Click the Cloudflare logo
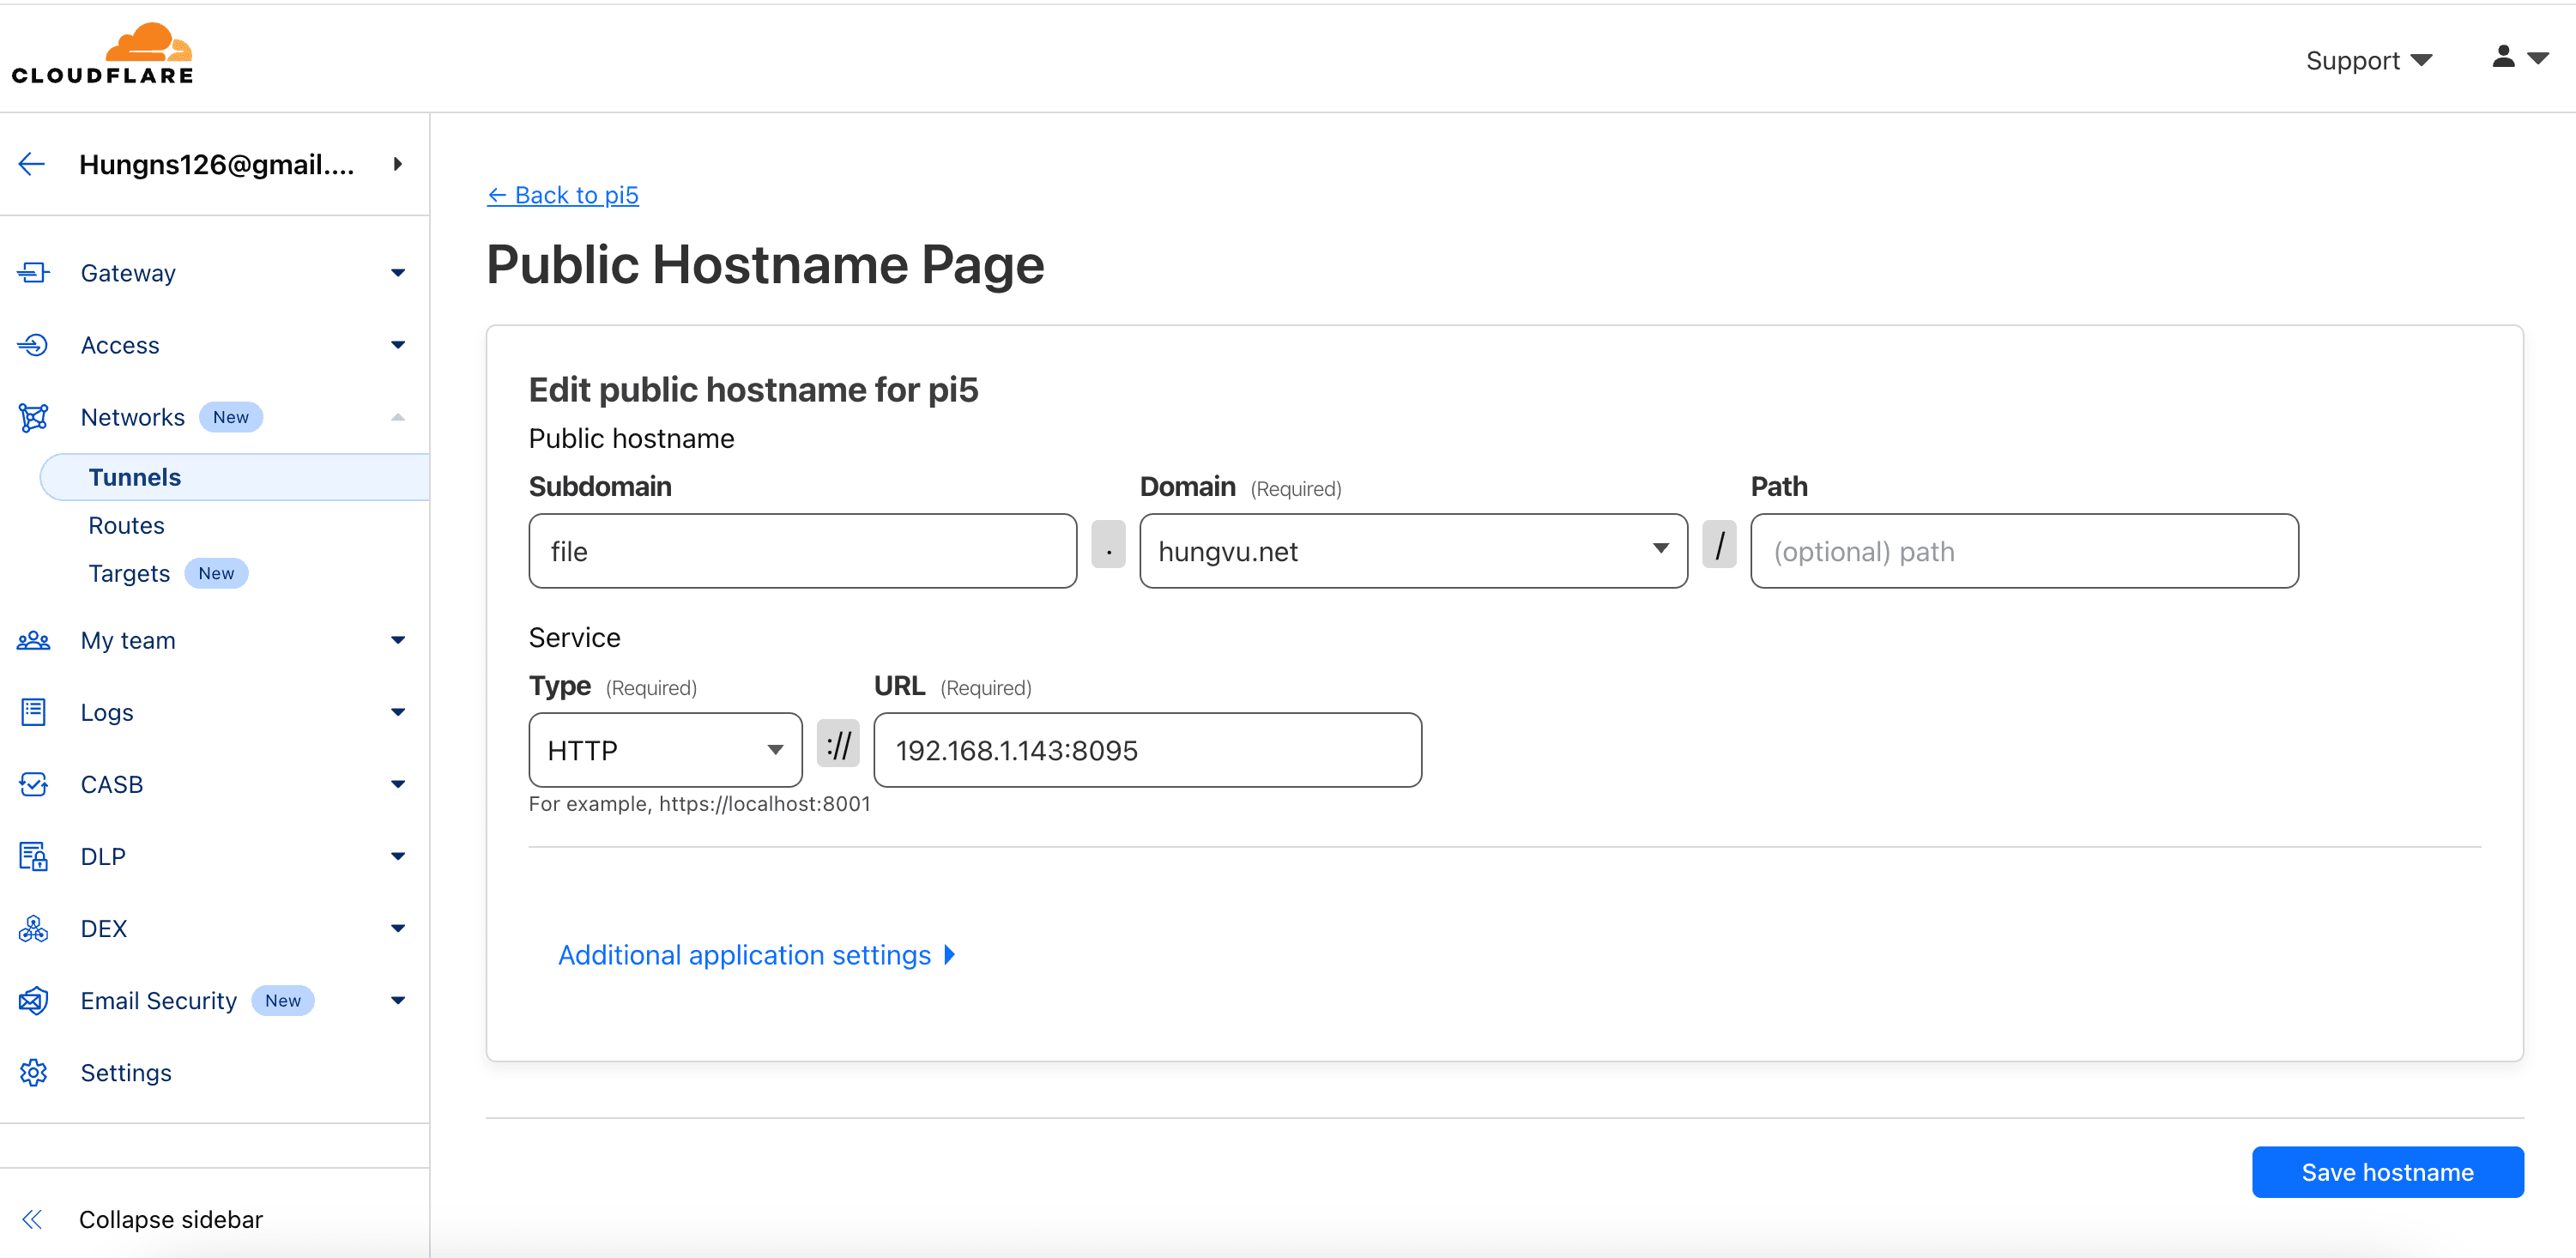Screen dimensions: 2576x1258 [103, 55]
